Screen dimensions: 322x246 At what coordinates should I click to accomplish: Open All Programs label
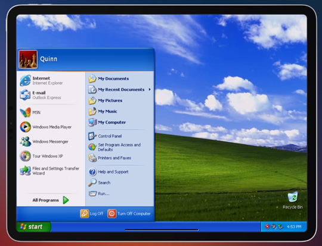coord(45,200)
